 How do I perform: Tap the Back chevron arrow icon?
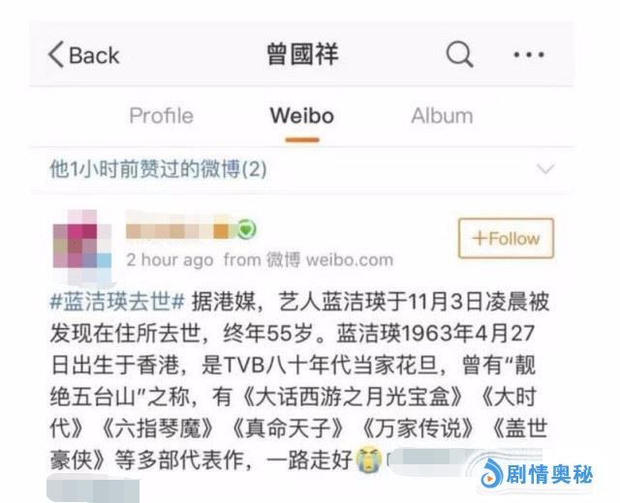tap(56, 54)
